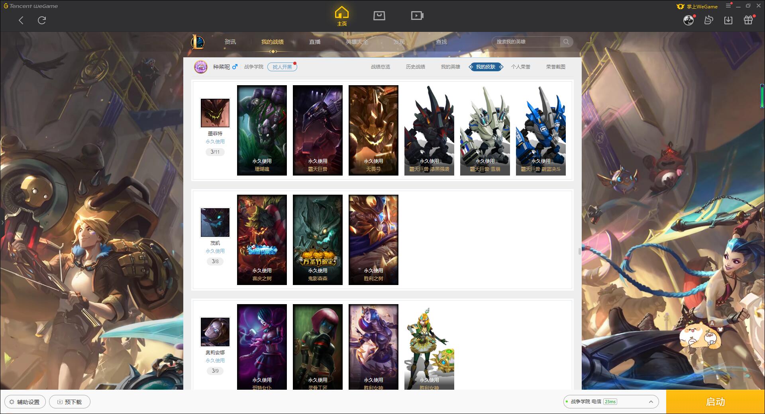
Task: Open the 霸天巨兽 skin card
Action: point(318,130)
